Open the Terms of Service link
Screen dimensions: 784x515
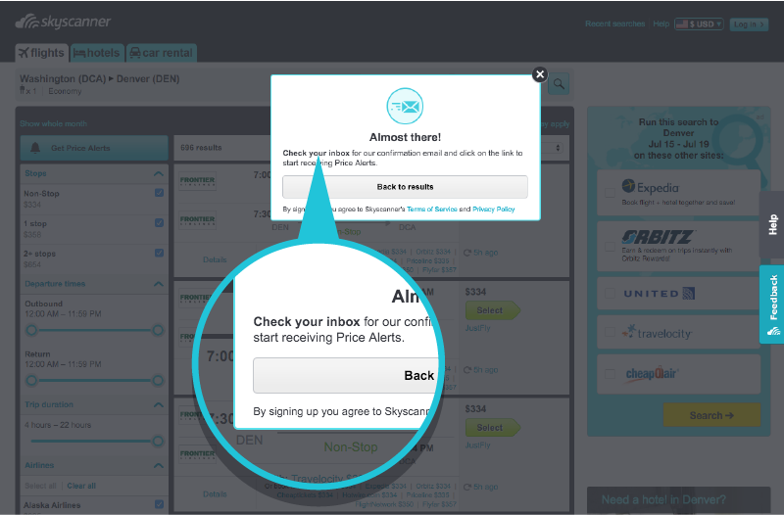(431, 210)
